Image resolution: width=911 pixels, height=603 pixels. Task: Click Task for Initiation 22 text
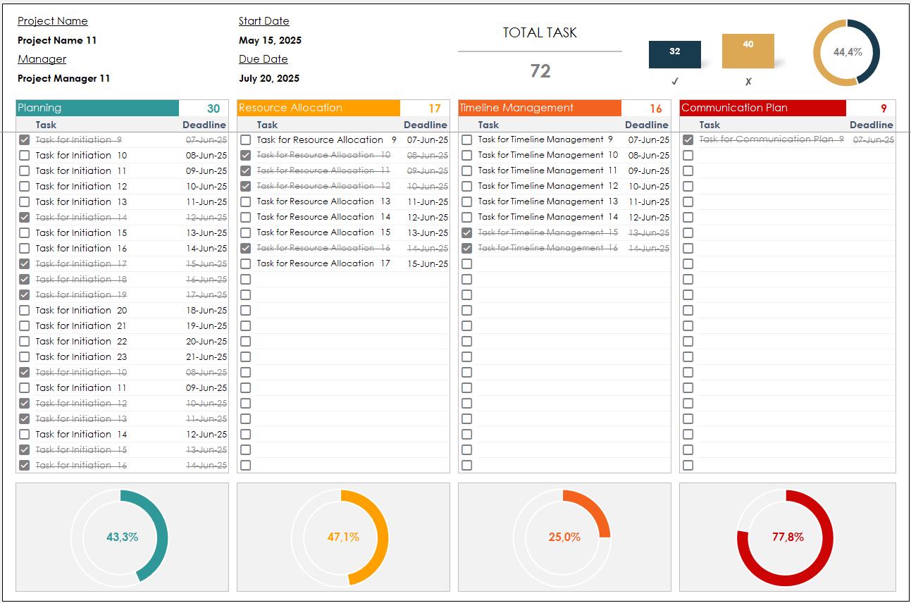coord(82,341)
